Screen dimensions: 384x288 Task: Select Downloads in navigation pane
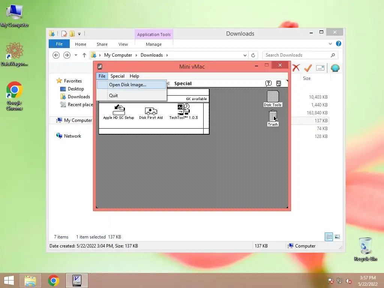[x=79, y=97]
